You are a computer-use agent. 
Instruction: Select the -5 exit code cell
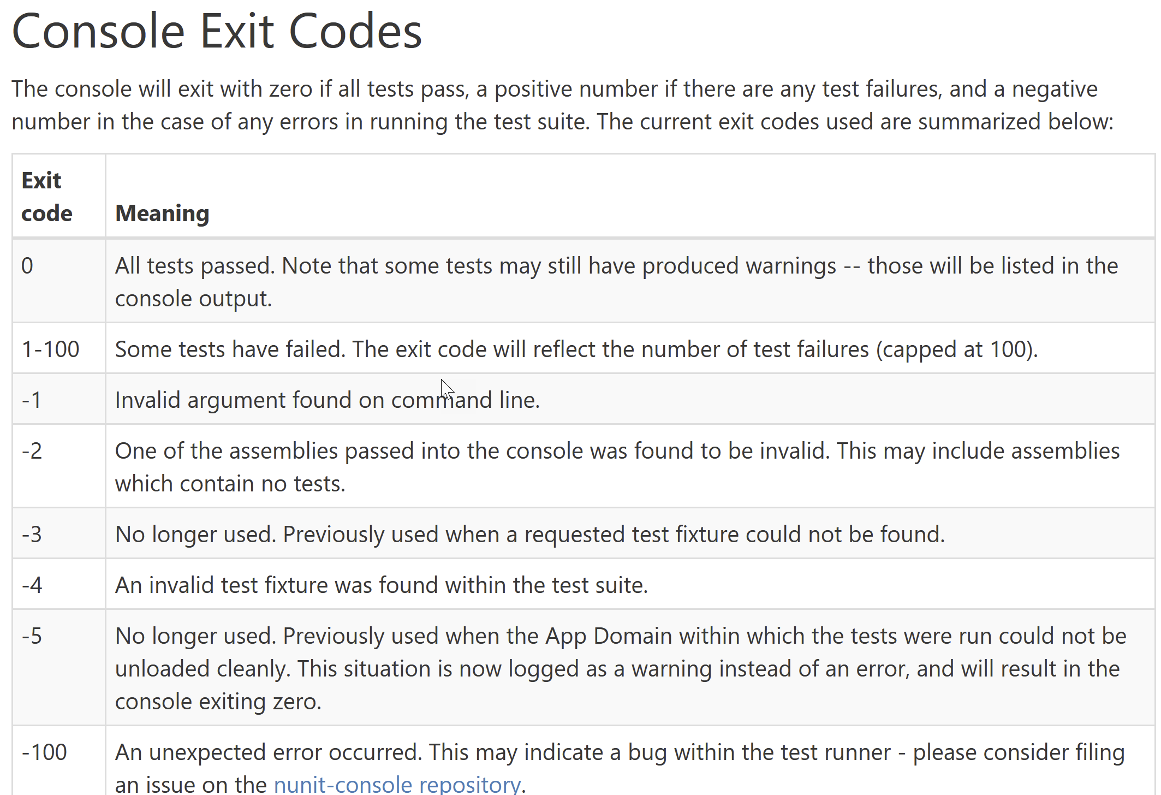click(58, 668)
